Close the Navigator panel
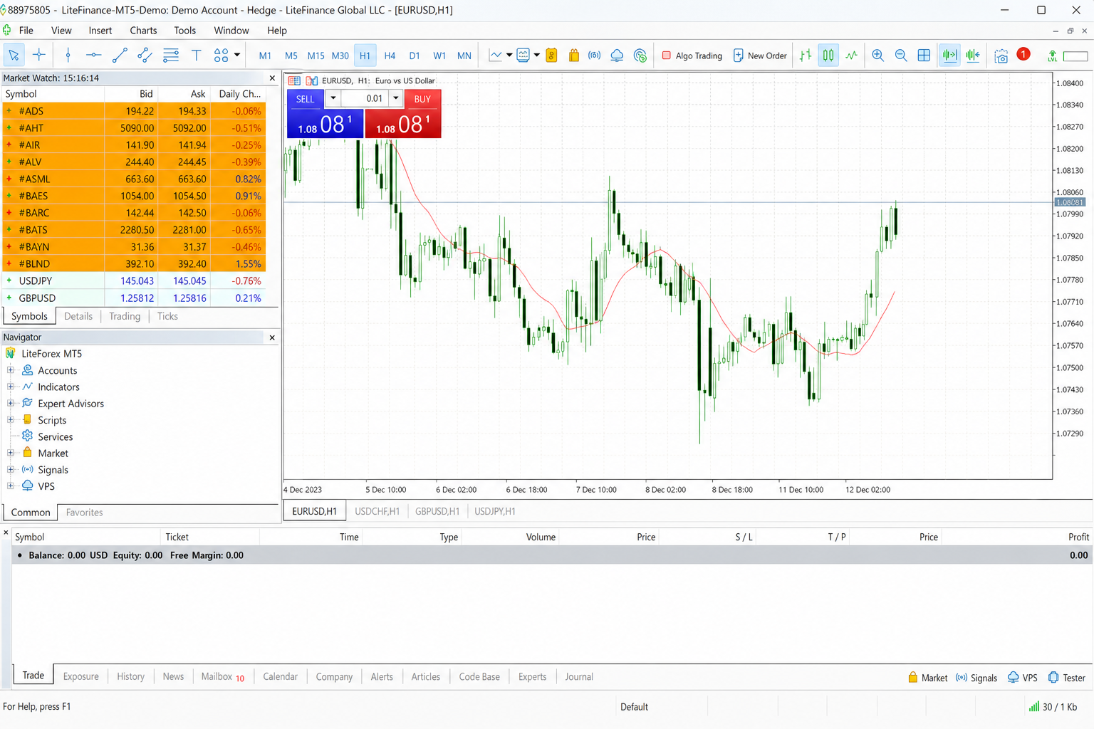Screen dimensions: 1094x729 coord(272,337)
